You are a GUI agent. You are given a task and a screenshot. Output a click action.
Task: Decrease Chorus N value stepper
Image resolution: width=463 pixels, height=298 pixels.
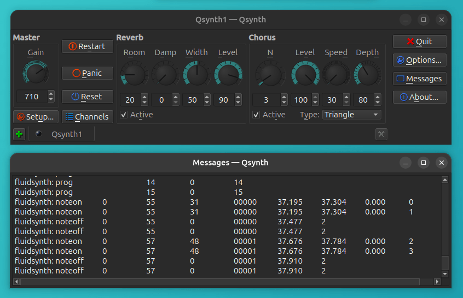pyautogui.click(x=284, y=103)
